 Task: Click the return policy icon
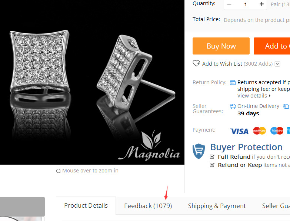point(233,82)
